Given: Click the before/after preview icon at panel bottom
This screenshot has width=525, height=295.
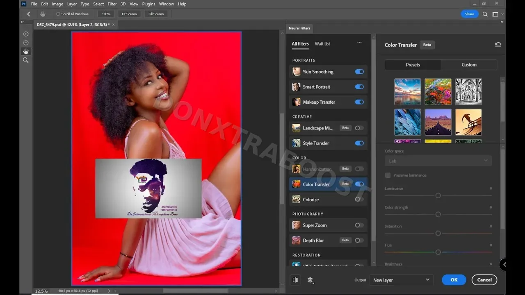Looking at the screenshot, I should pyautogui.click(x=295, y=280).
